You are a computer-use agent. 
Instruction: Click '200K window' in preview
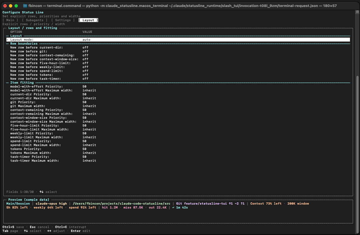298,203
